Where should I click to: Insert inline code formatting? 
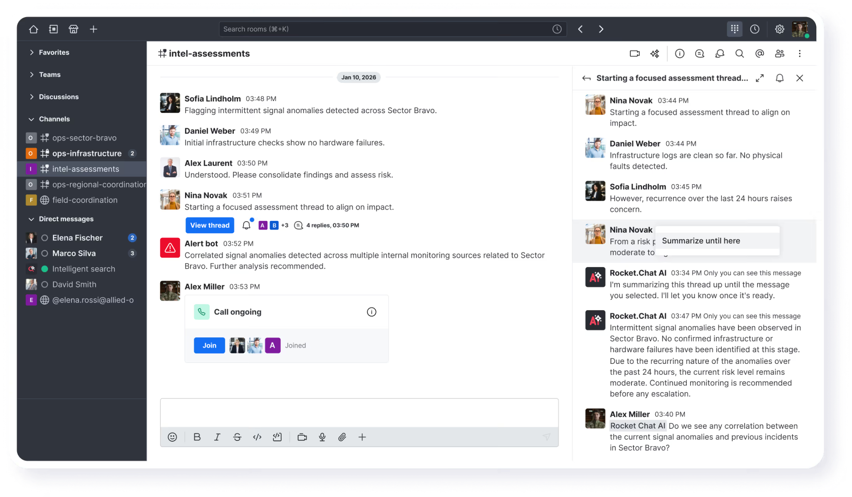click(257, 437)
